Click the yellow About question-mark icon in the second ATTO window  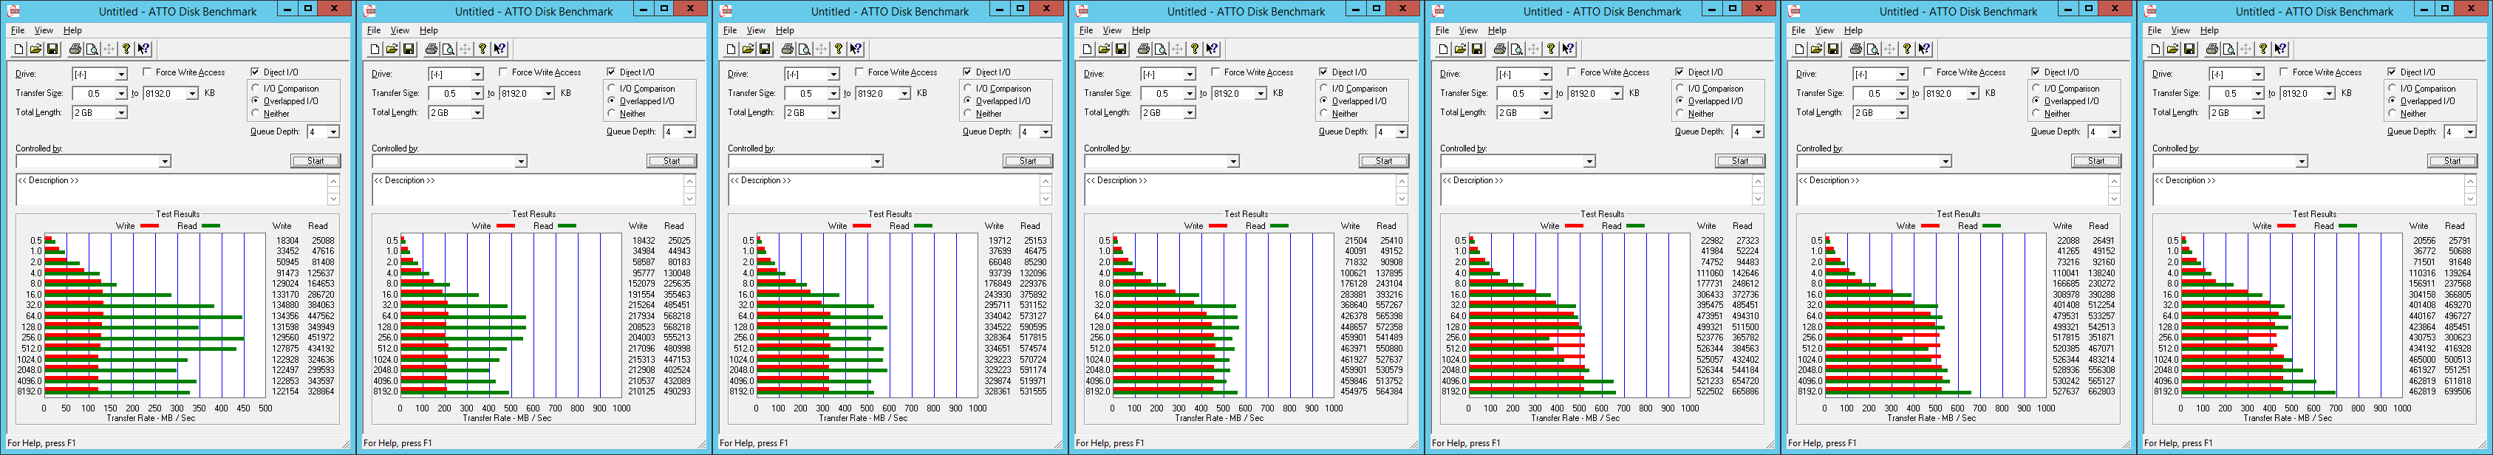pos(482,49)
